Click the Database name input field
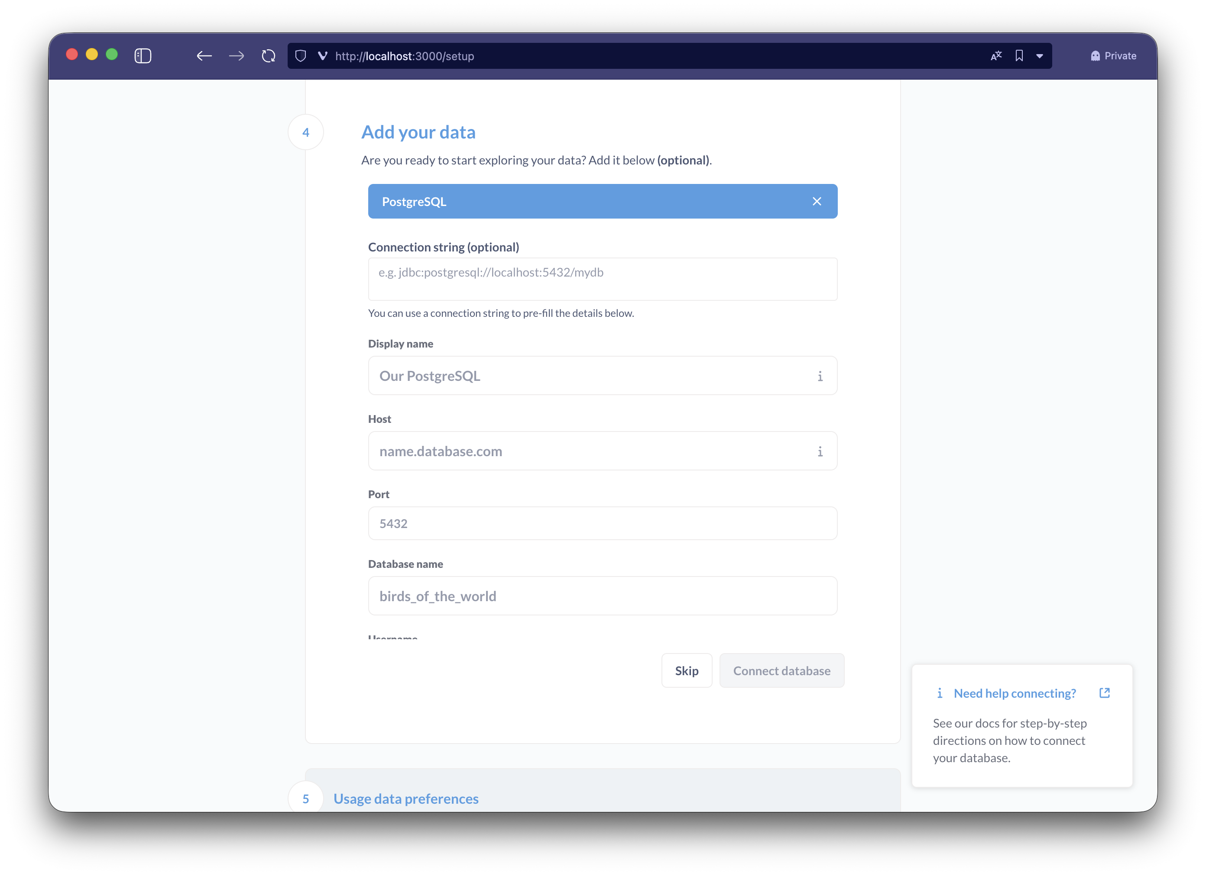1206x876 pixels. (x=603, y=596)
